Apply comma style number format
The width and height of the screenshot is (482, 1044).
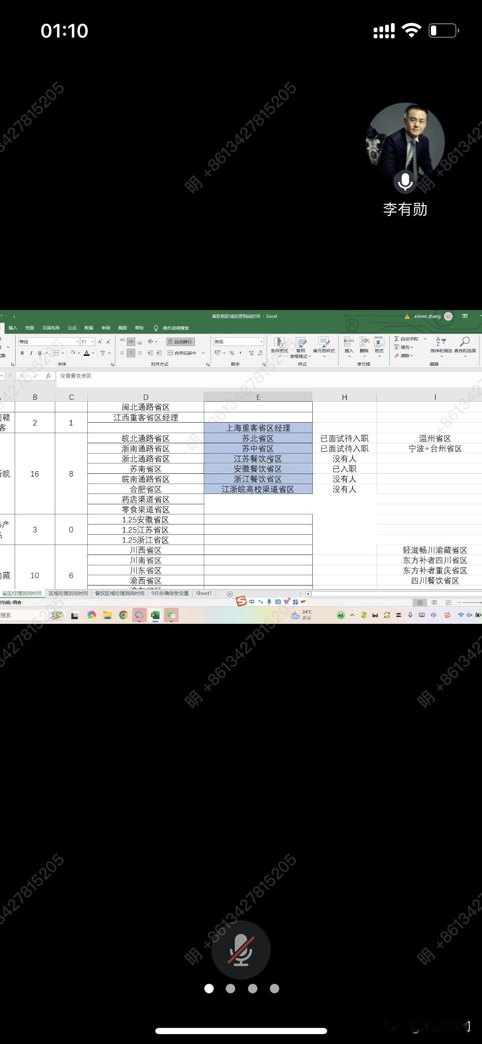pos(241,353)
